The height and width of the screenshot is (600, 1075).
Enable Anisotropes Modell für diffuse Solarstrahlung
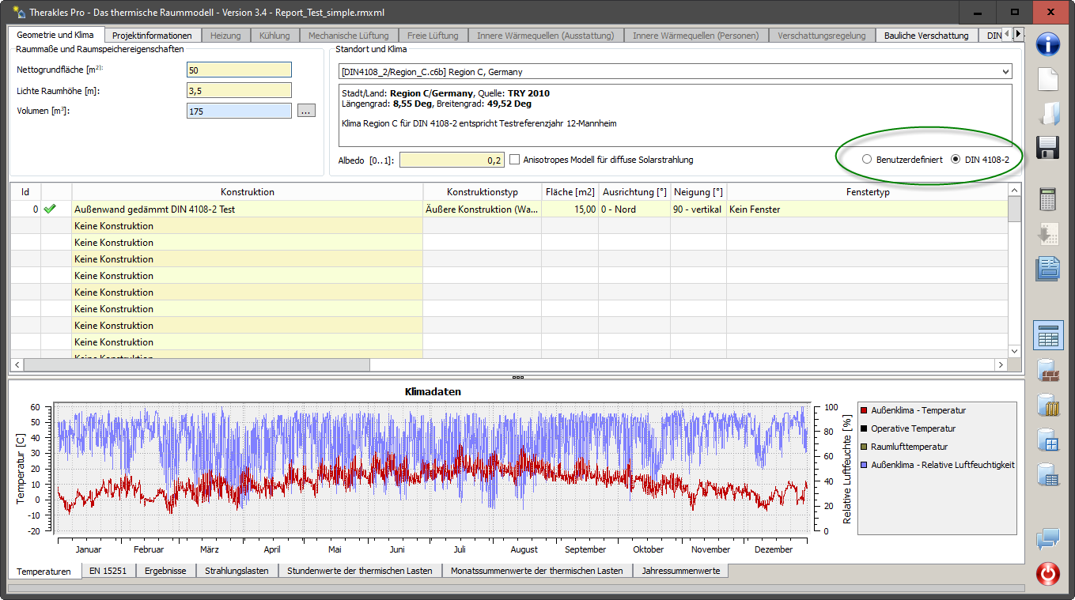point(515,160)
